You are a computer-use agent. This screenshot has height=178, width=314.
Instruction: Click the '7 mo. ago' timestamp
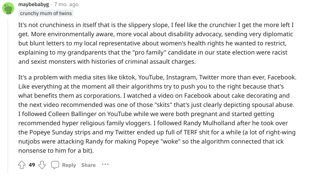tap(66, 4)
